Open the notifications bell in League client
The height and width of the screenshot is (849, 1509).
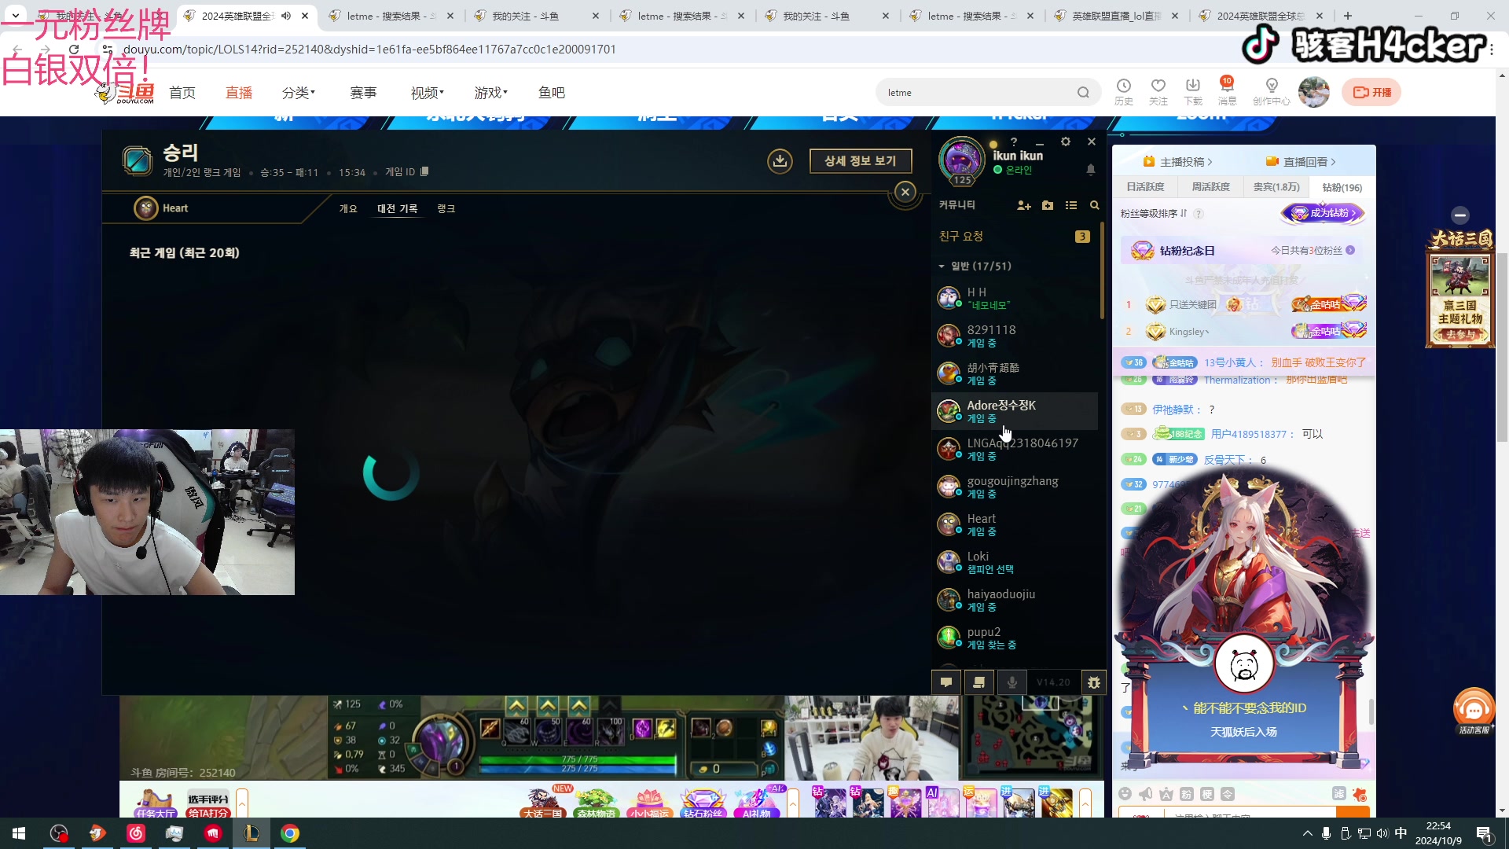(1091, 170)
